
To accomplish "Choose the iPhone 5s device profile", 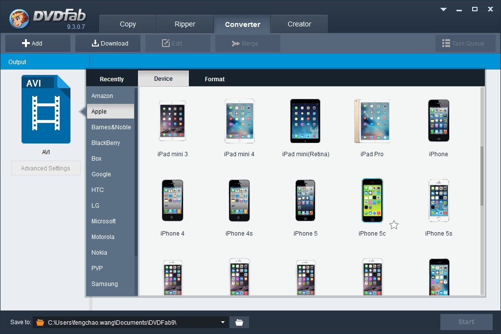I will pyautogui.click(x=439, y=208).
